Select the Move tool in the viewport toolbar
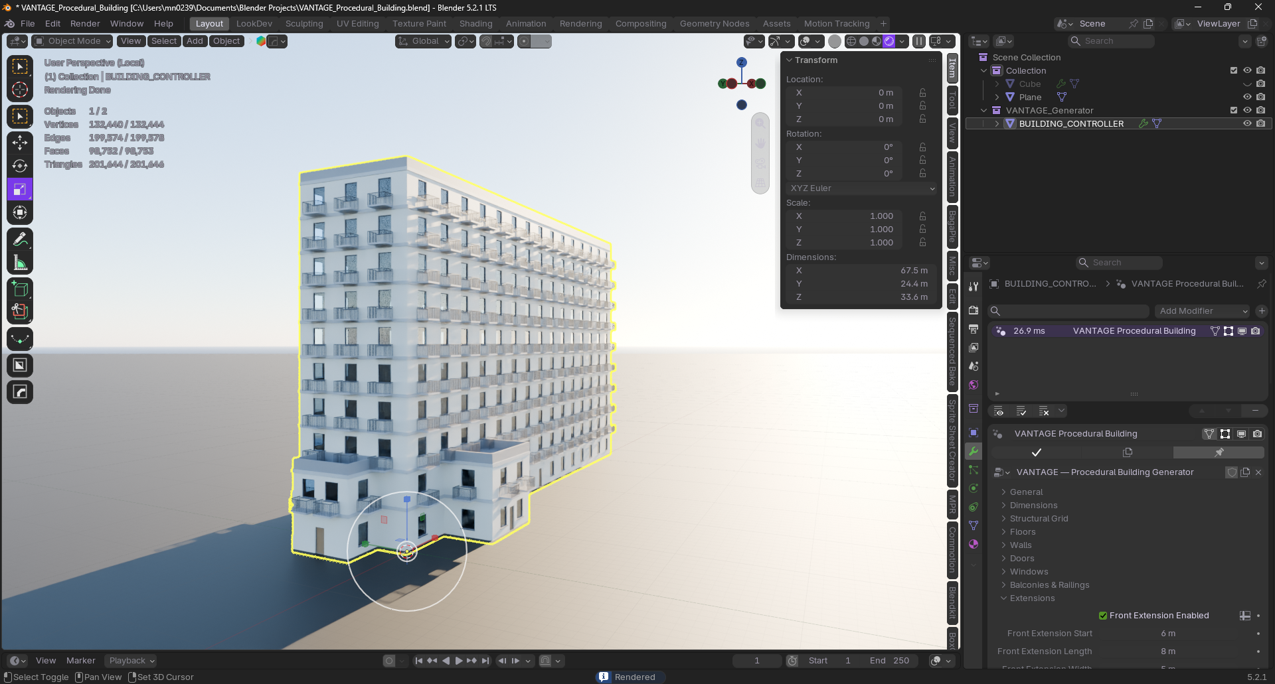Screen dimensions: 1275x684 click(20, 143)
